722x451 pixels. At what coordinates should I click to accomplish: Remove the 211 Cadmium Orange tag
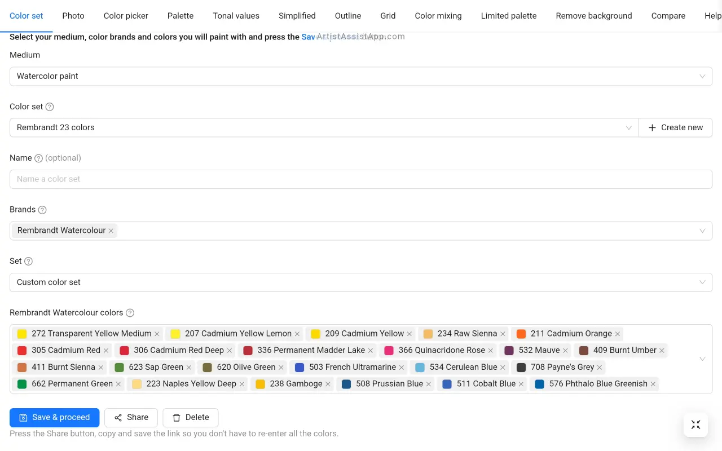(x=618, y=334)
